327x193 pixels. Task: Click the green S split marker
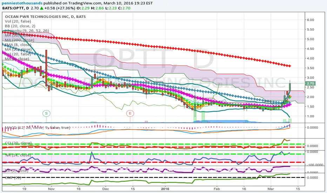pyautogui.click(x=46, y=113)
